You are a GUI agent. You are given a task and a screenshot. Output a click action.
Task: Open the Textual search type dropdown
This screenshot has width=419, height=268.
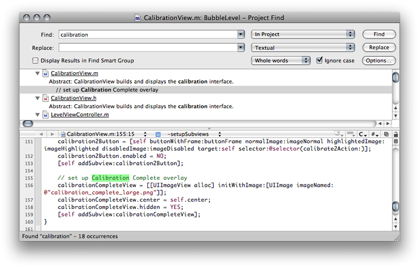[x=303, y=48]
